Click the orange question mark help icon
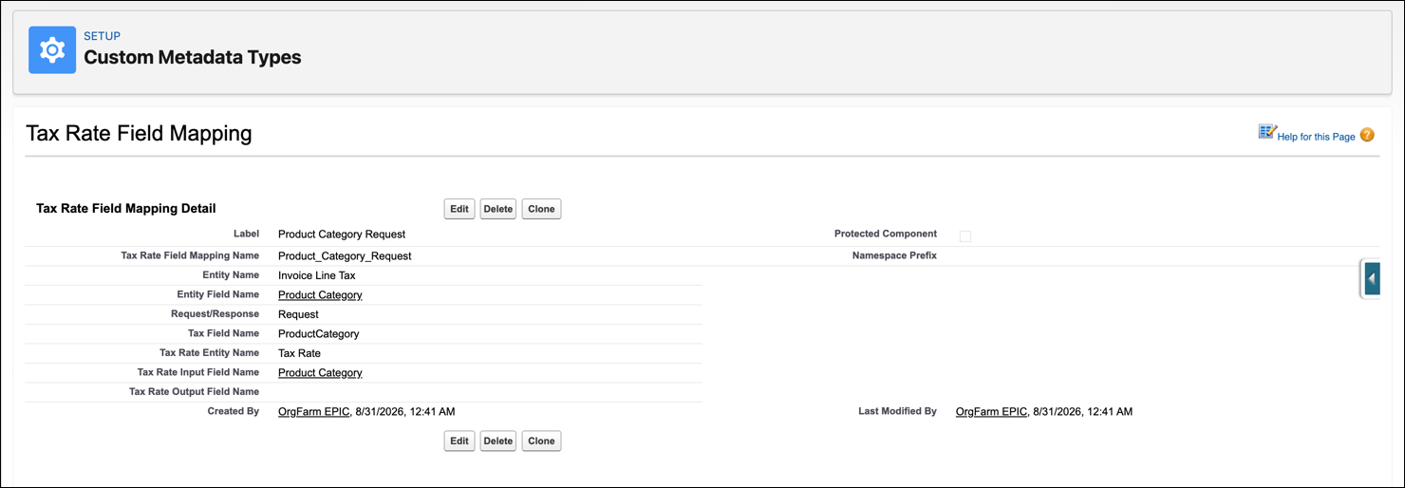Viewport: 1405px width, 488px height. tap(1367, 135)
